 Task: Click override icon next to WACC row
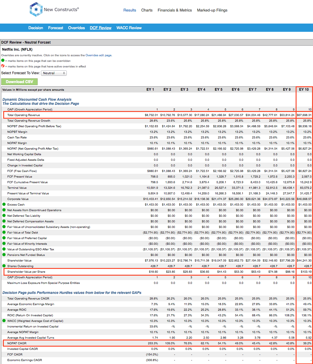[x=4, y=321]
